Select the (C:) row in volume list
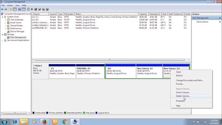The image size is (222, 125). coord(111,17)
